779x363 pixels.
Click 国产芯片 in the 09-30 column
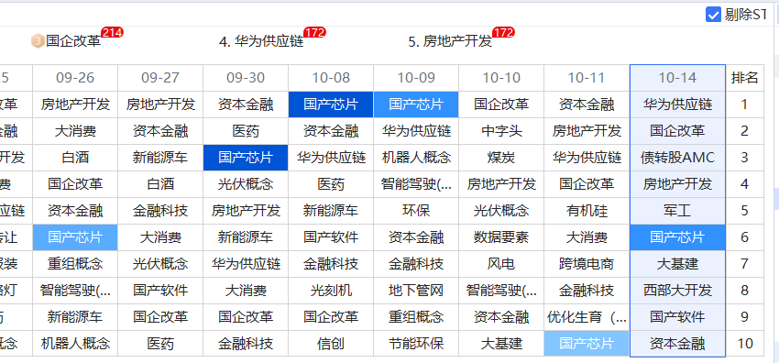point(246,158)
